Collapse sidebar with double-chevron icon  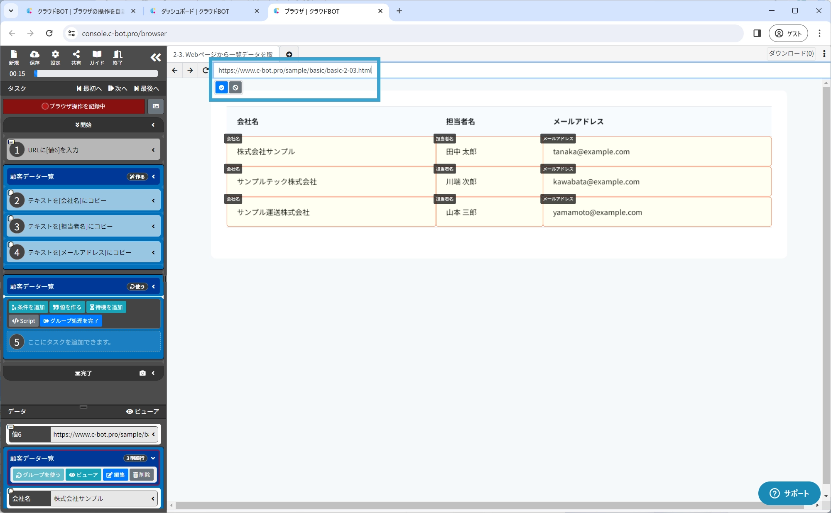(155, 58)
